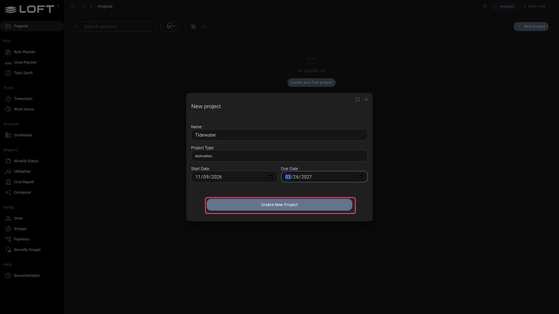Open the thumbnail filter dropdown
Viewport: 559px width, 314px height.
coord(170,27)
